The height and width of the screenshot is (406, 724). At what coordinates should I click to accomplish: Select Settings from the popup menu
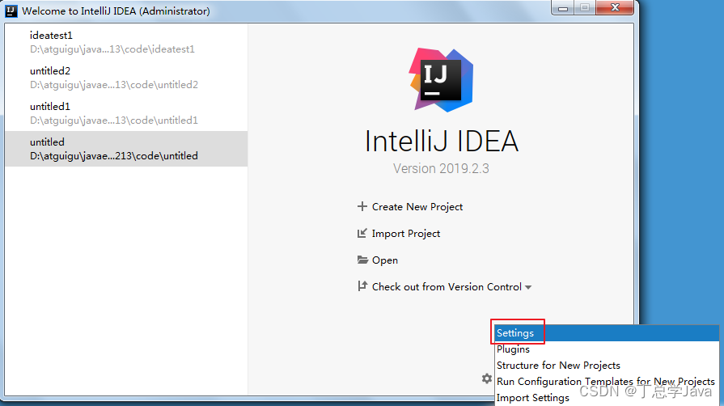point(607,333)
